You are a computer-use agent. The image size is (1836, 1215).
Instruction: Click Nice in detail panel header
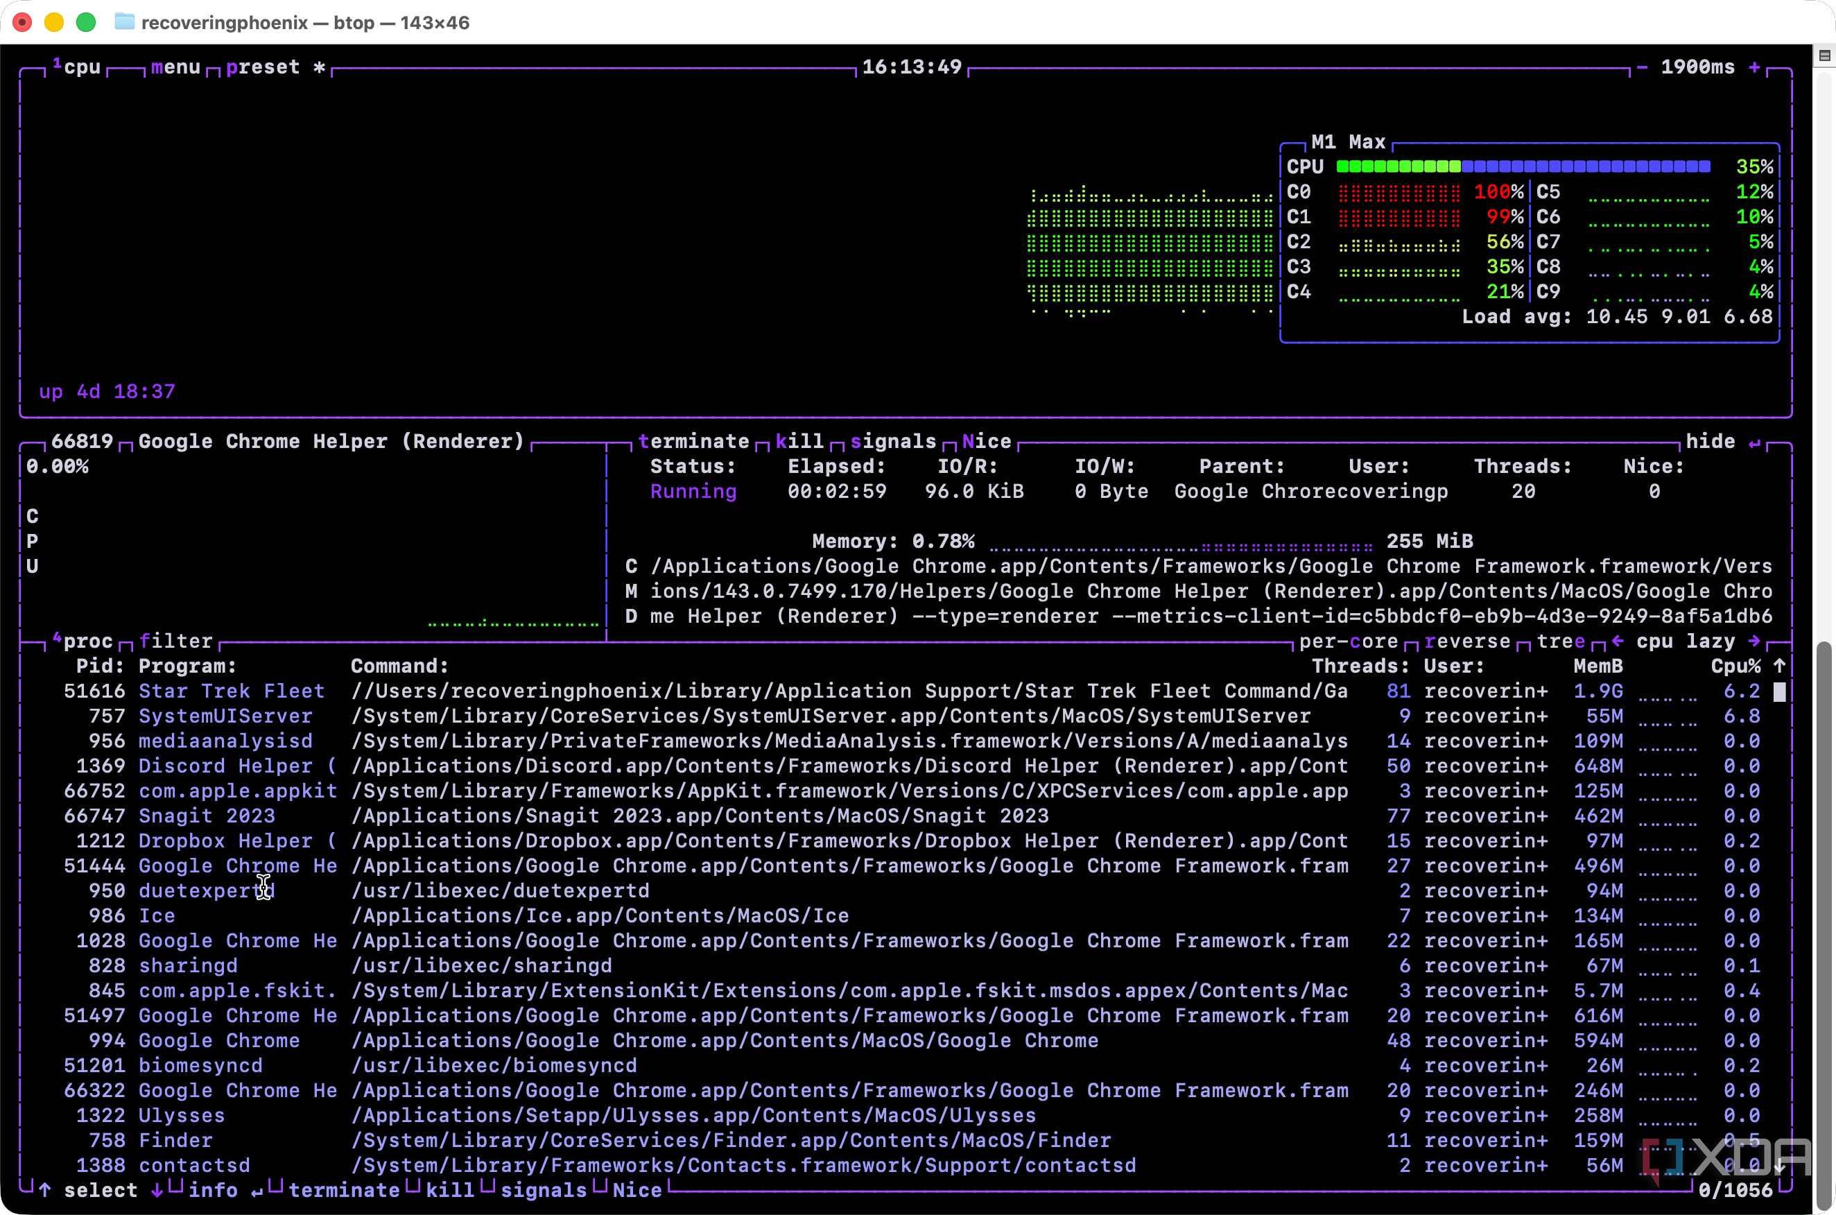[x=986, y=442]
